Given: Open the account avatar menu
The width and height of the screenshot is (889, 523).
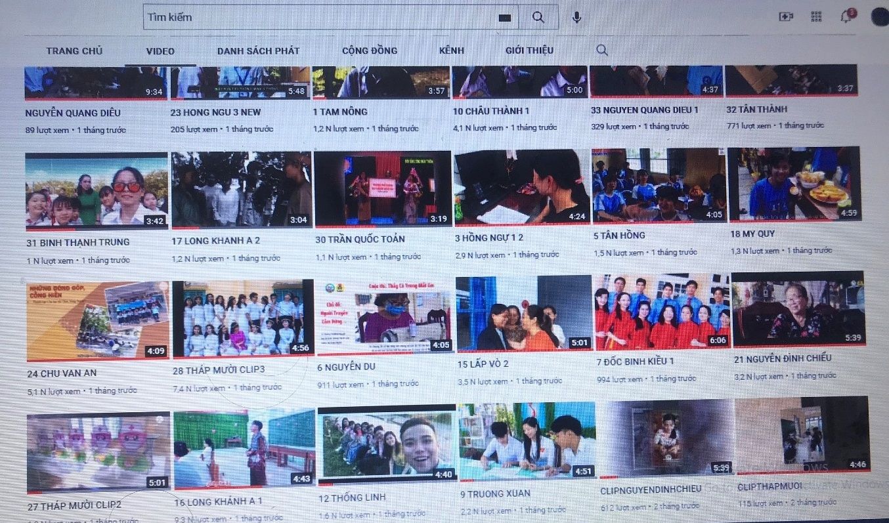Looking at the screenshot, I should click(x=879, y=16).
